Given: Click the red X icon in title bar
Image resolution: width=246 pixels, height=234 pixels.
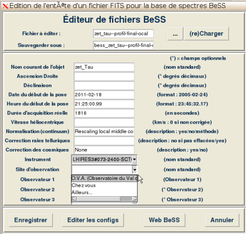Looking at the screenshot, I should point(5,6).
